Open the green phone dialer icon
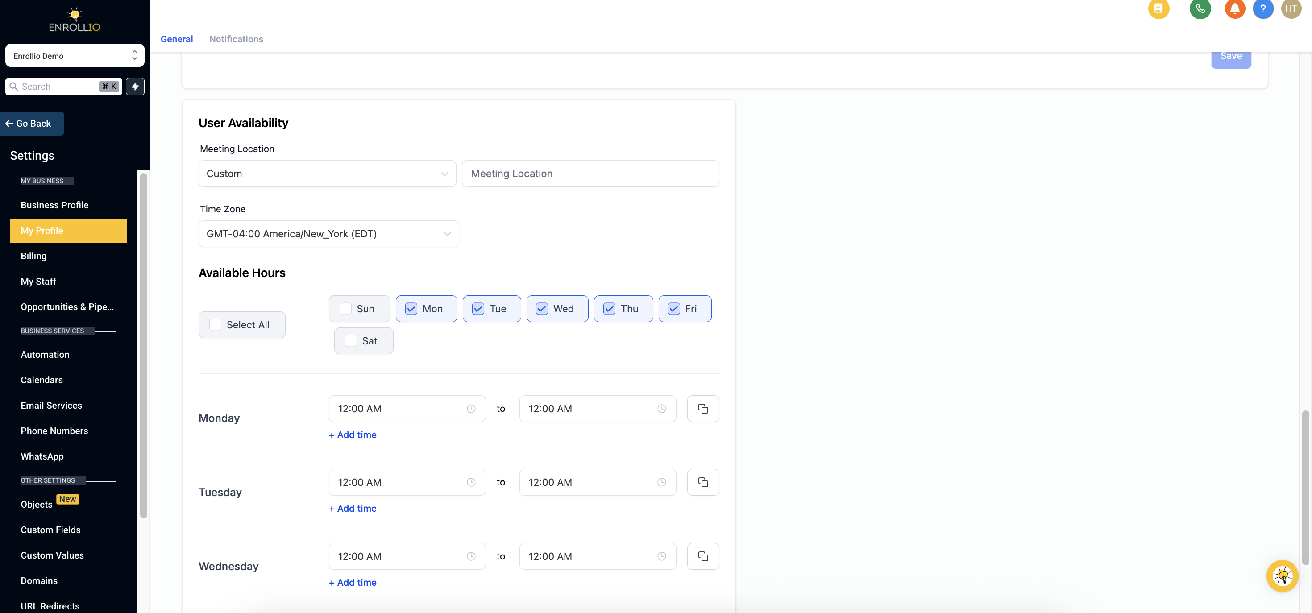The width and height of the screenshot is (1312, 613). pos(1200,8)
